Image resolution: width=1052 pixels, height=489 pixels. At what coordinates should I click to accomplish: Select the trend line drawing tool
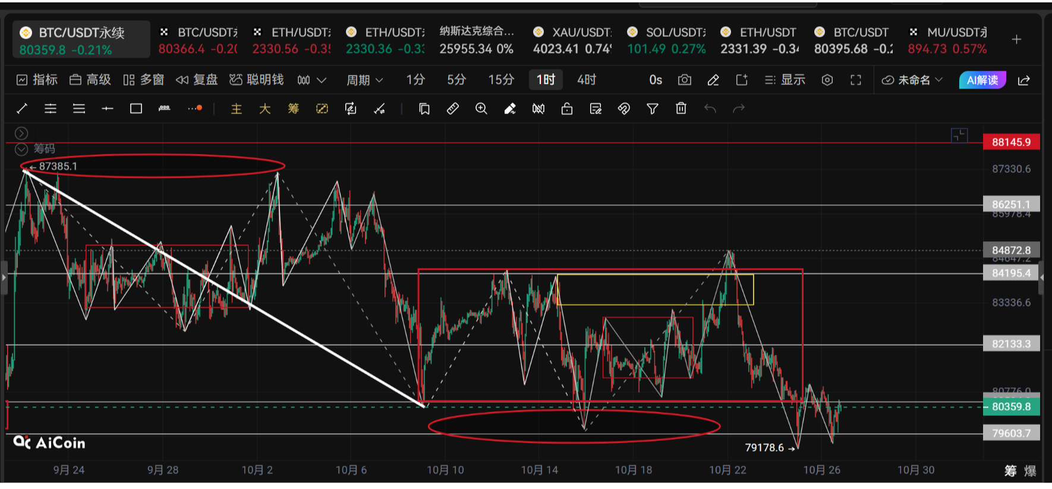(x=22, y=108)
